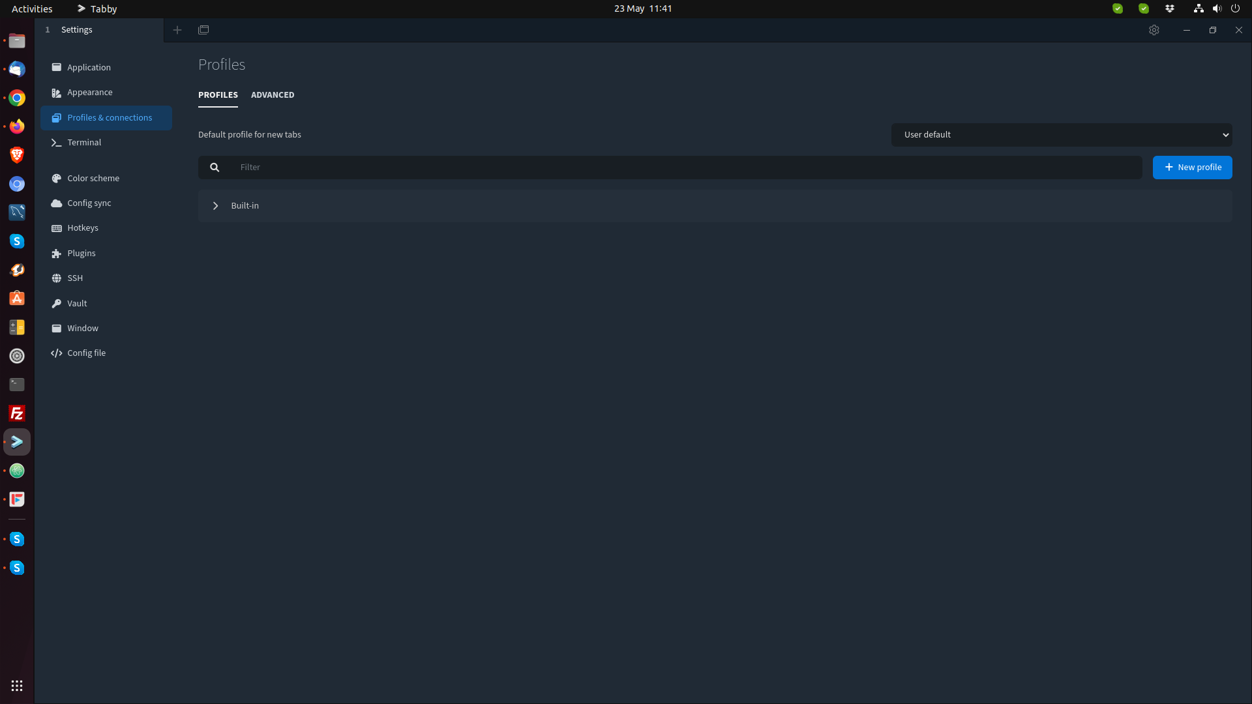Viewport: 1252px width, 704px height.
Task: Click the New profile button
Action: click(1192, 168)
